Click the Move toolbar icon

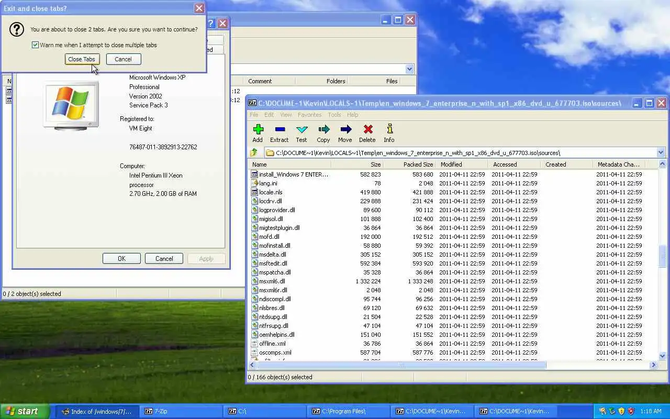click(x=345, y=129)
